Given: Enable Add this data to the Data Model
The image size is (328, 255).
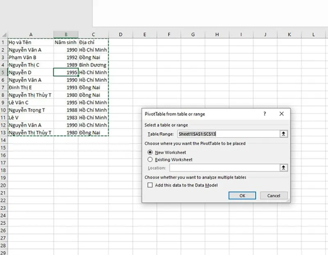Looking at the screenshot, I should click(x=150, y=185).
